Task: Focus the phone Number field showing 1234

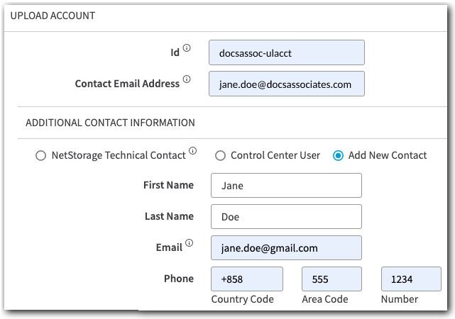Action: pyautogui.click(x=410, y=279)
